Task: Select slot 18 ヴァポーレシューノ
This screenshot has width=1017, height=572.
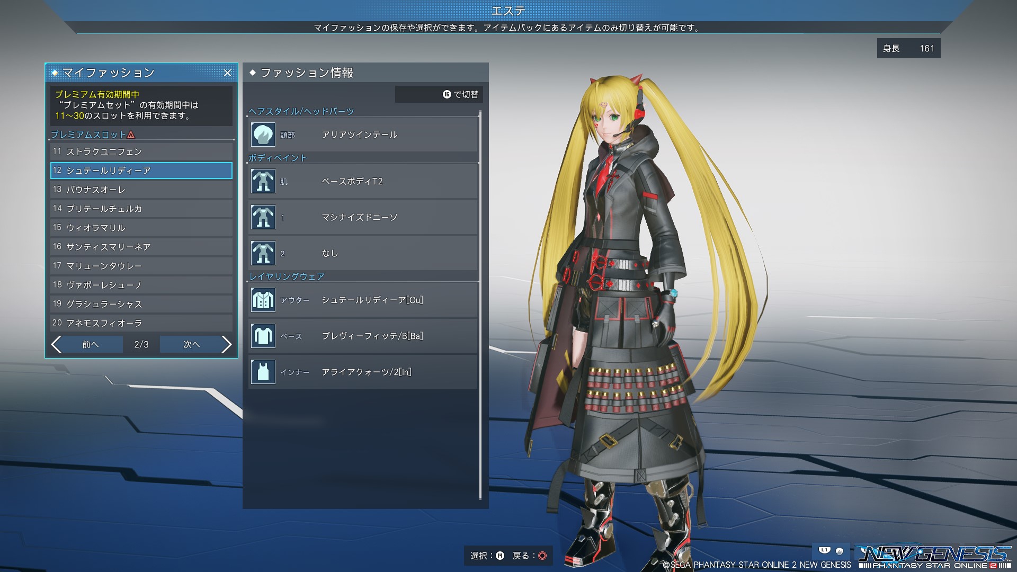Action: (x=141, y=285)
